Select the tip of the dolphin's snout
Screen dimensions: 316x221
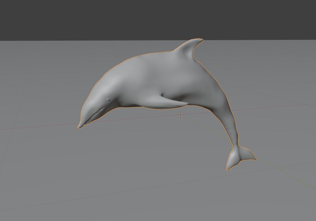(x=81, y=126)
